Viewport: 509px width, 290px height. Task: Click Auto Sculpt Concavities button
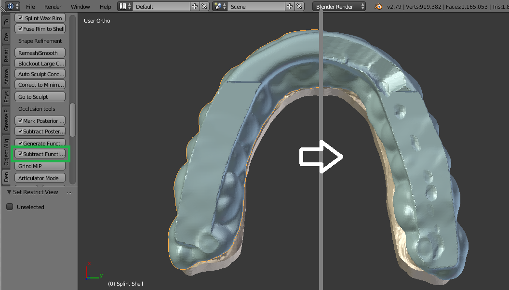[x=40, y=74]
